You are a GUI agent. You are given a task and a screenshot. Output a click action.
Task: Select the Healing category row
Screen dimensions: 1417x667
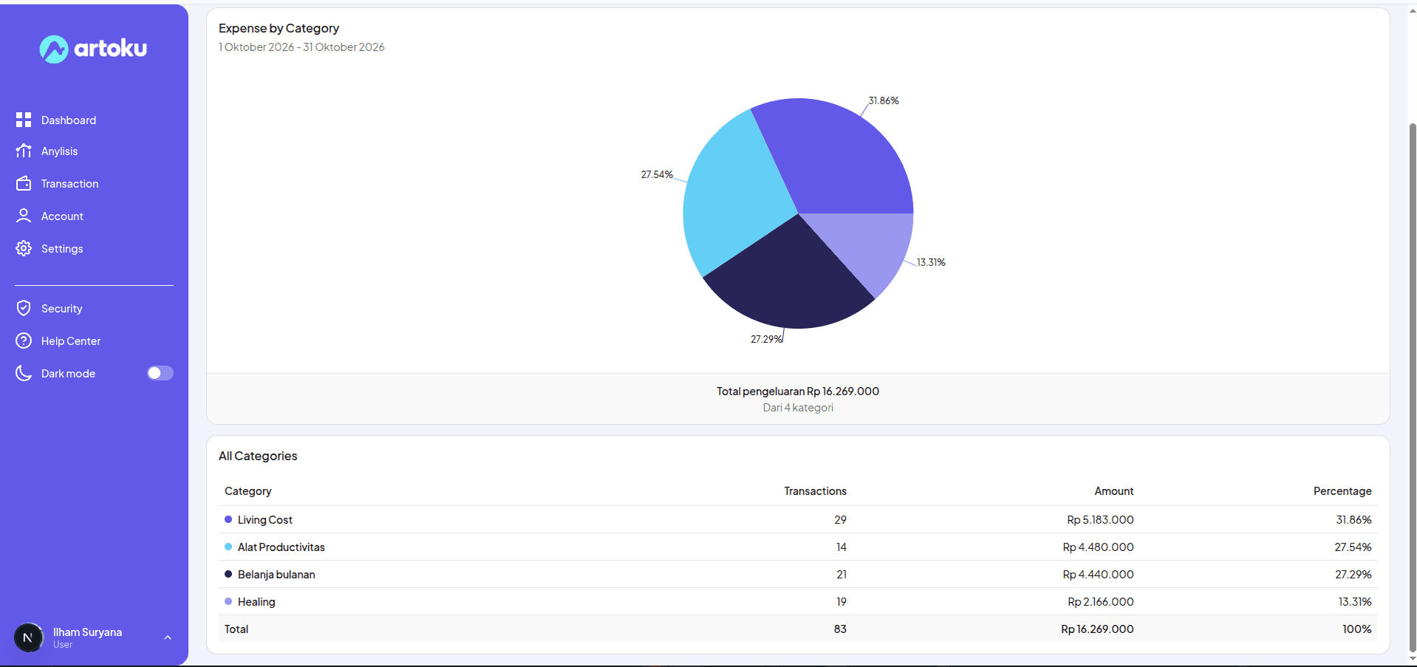click(x=798, y=601)
